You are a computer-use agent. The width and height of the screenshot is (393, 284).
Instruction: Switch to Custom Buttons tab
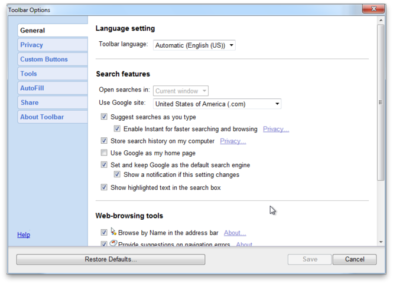(x=53, y=60)
